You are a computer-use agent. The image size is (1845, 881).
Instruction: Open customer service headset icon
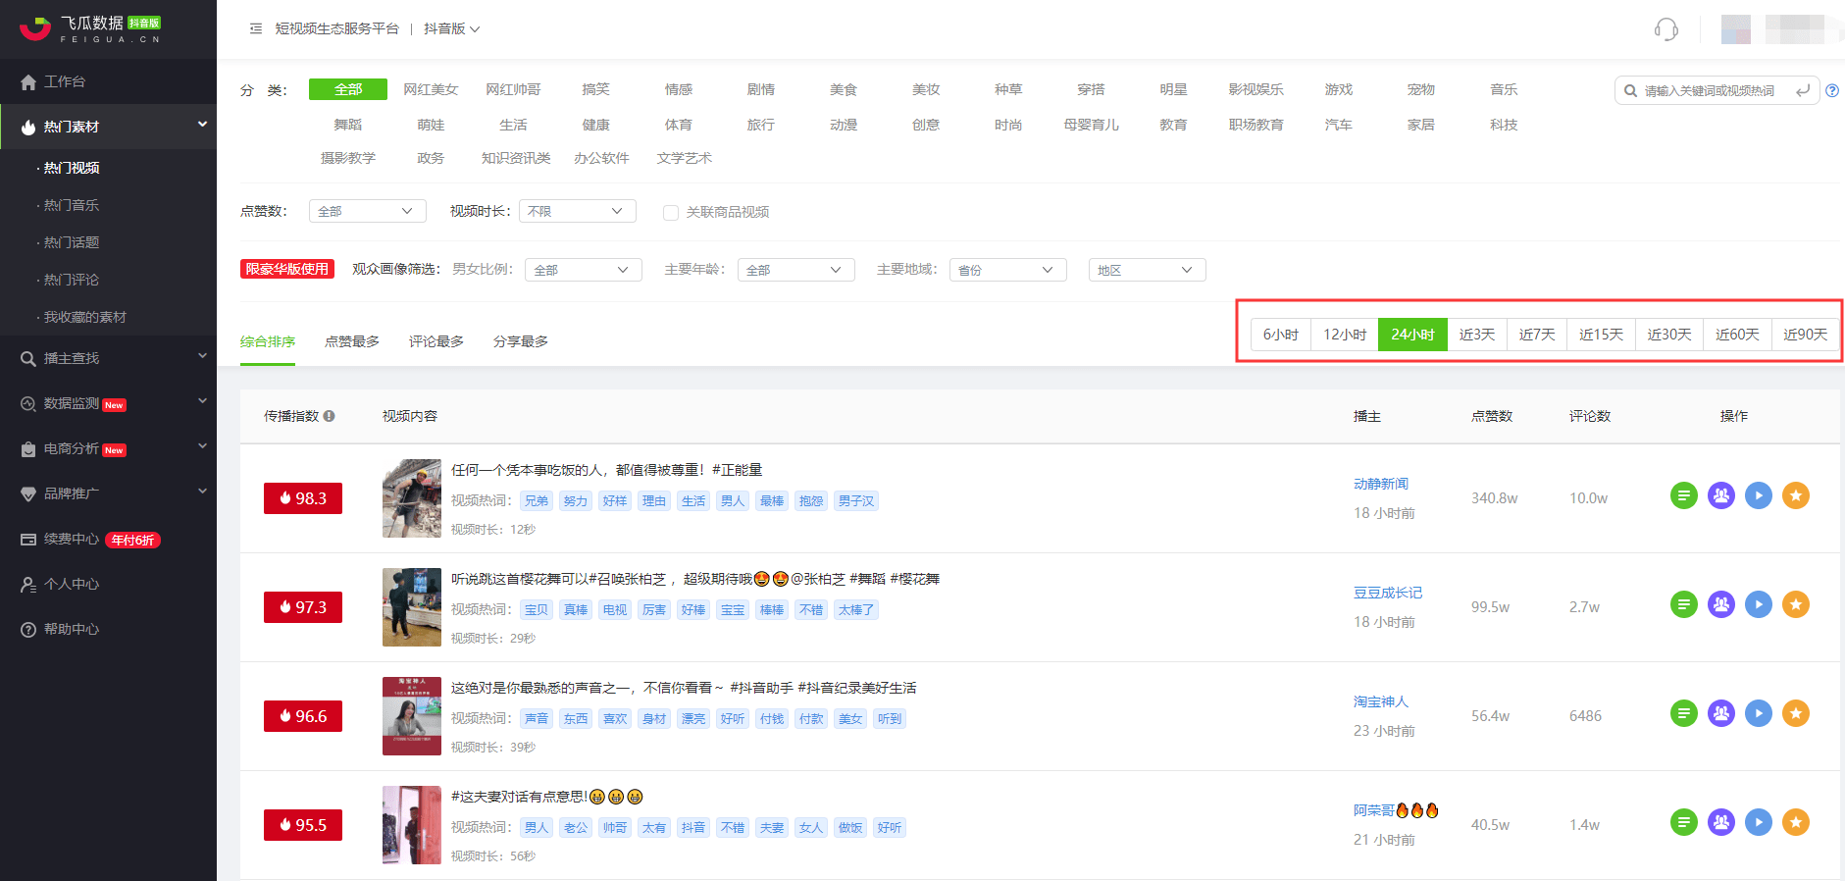[1666, 29]
